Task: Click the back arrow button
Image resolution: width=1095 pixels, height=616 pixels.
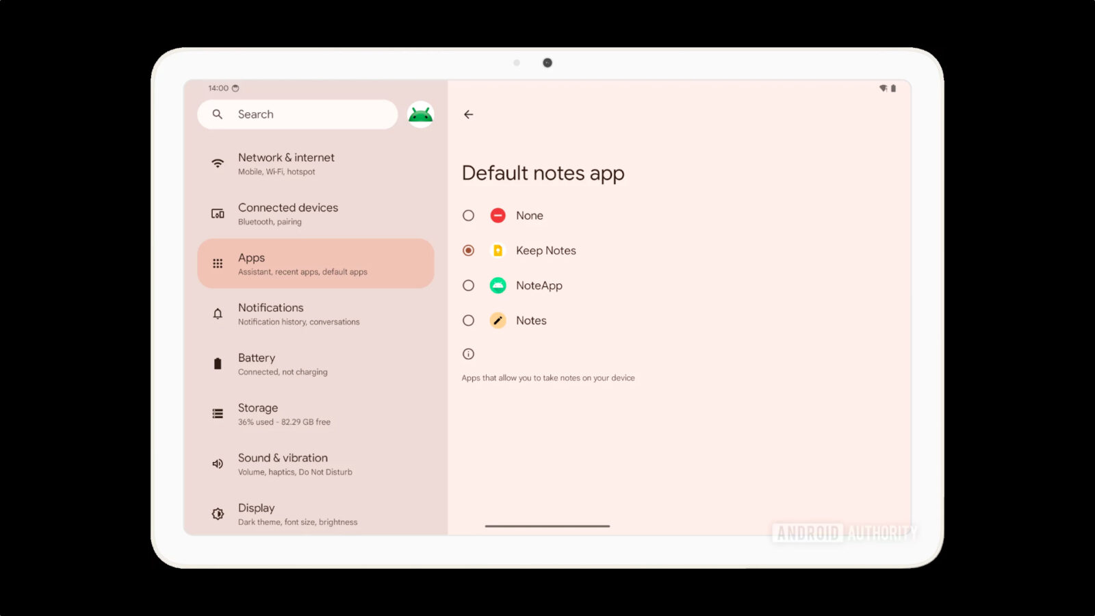Action: (468, 114)
